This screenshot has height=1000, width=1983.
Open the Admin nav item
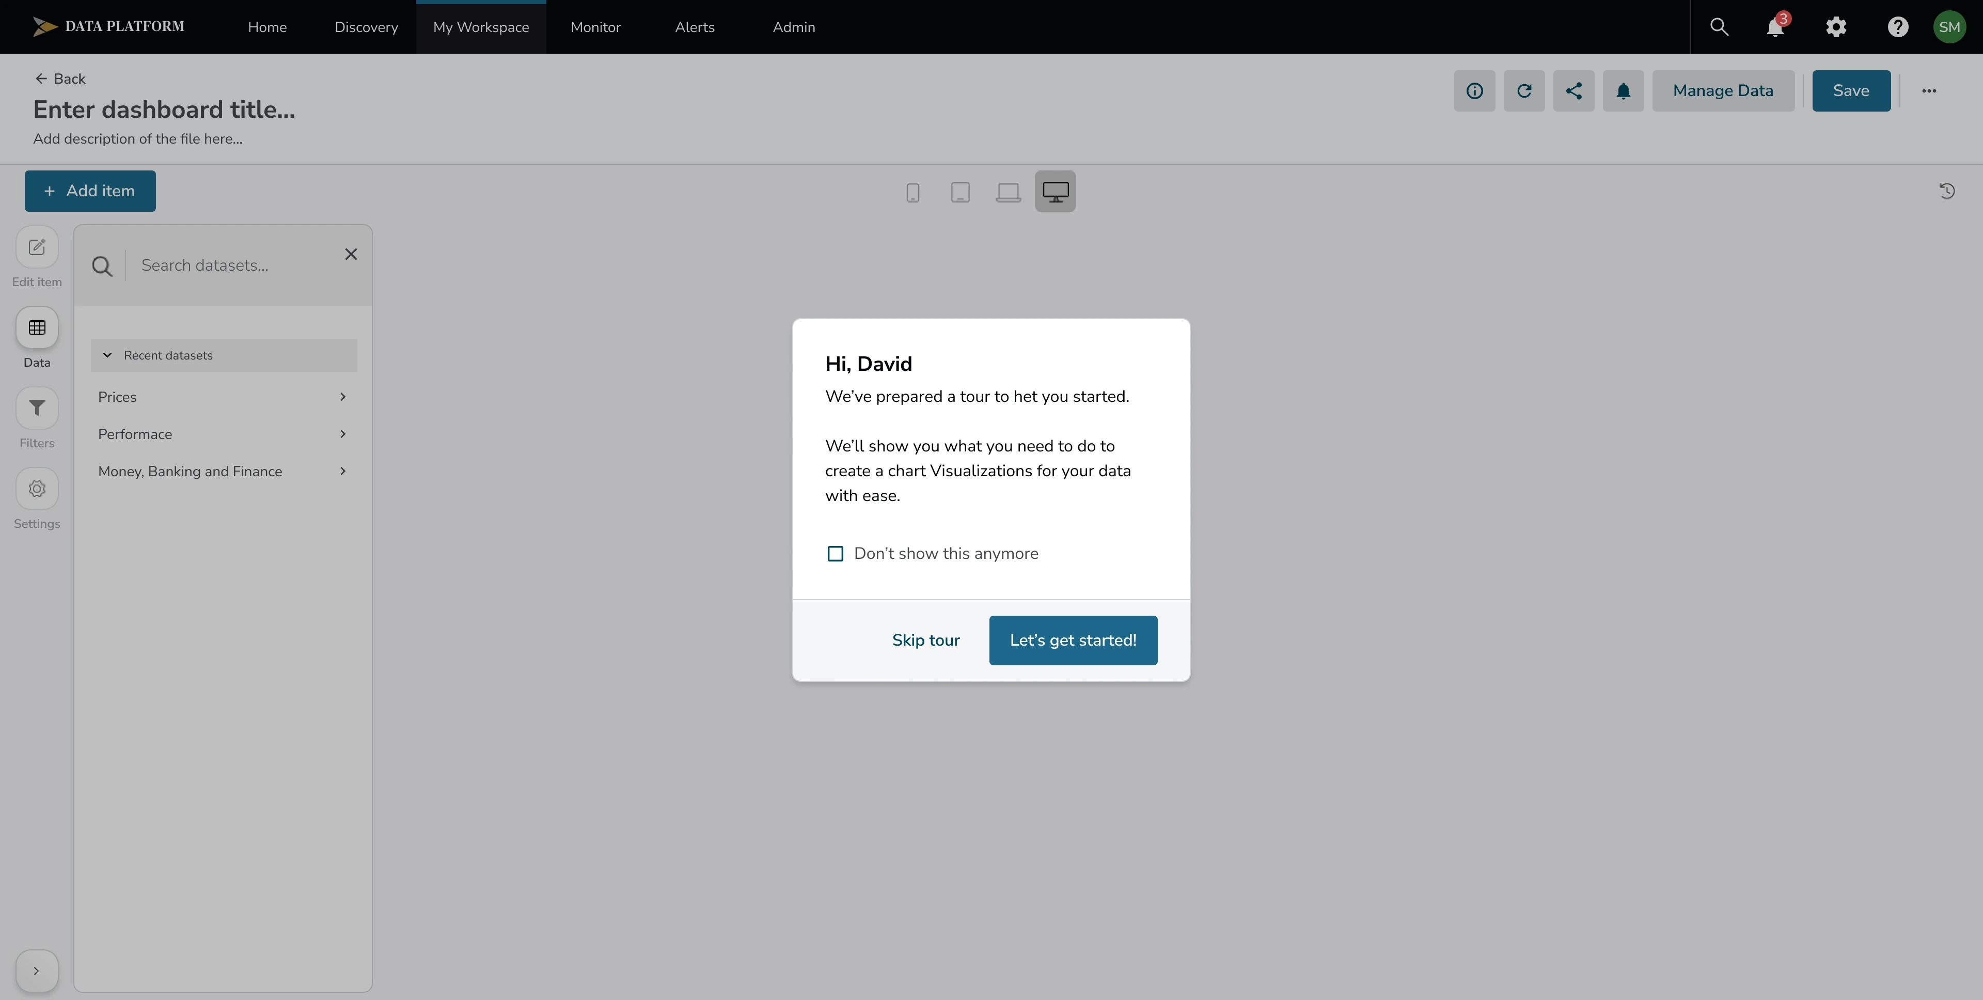[794, 27]
